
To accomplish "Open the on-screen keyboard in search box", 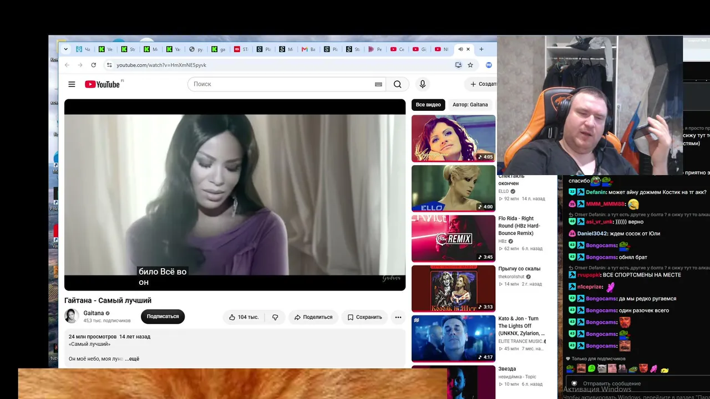I will pyautogui.click(x=378, y=84).
